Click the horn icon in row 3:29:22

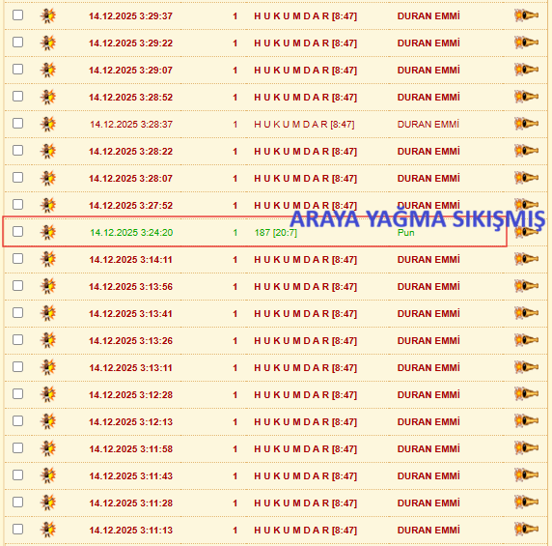[x=526, y=43]
